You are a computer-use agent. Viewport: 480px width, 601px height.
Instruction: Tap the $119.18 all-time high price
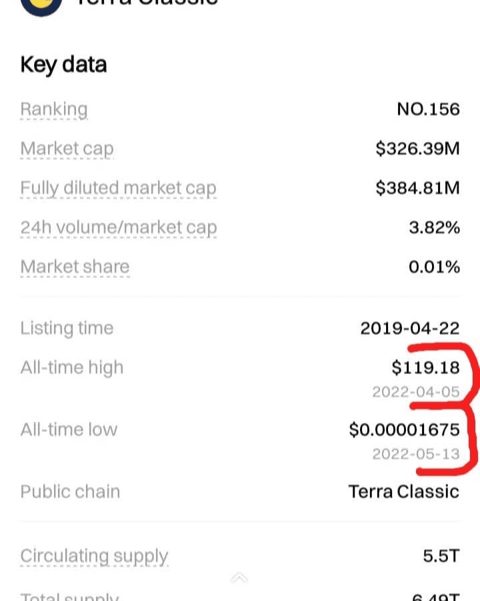(425, 367)
